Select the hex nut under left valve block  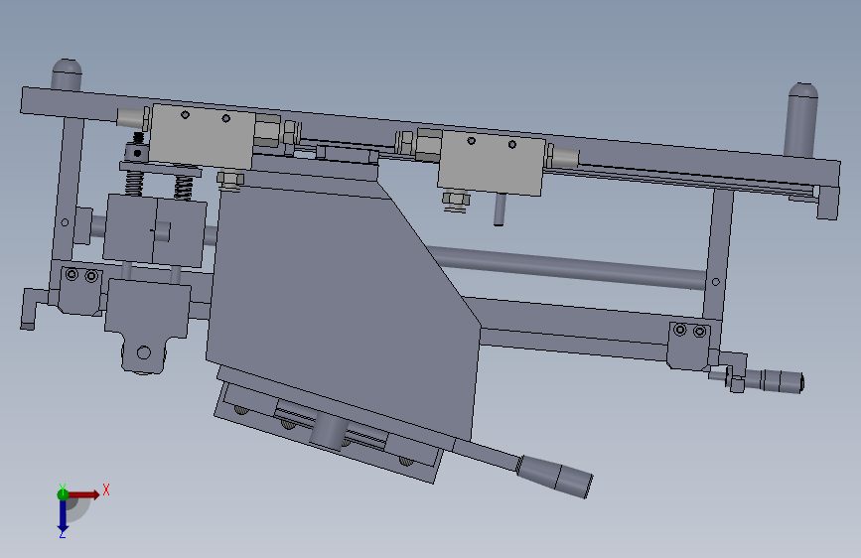coord(230,180)
